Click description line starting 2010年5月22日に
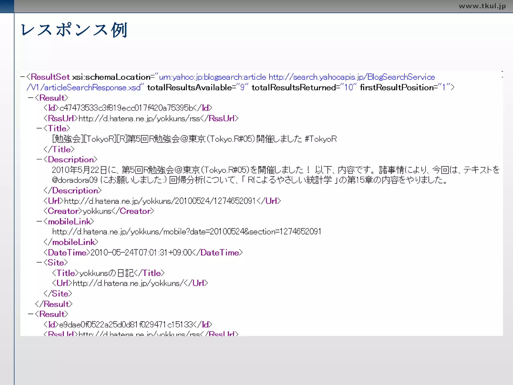The height and width of the screenshot is (385, 513). coord(276,170)
